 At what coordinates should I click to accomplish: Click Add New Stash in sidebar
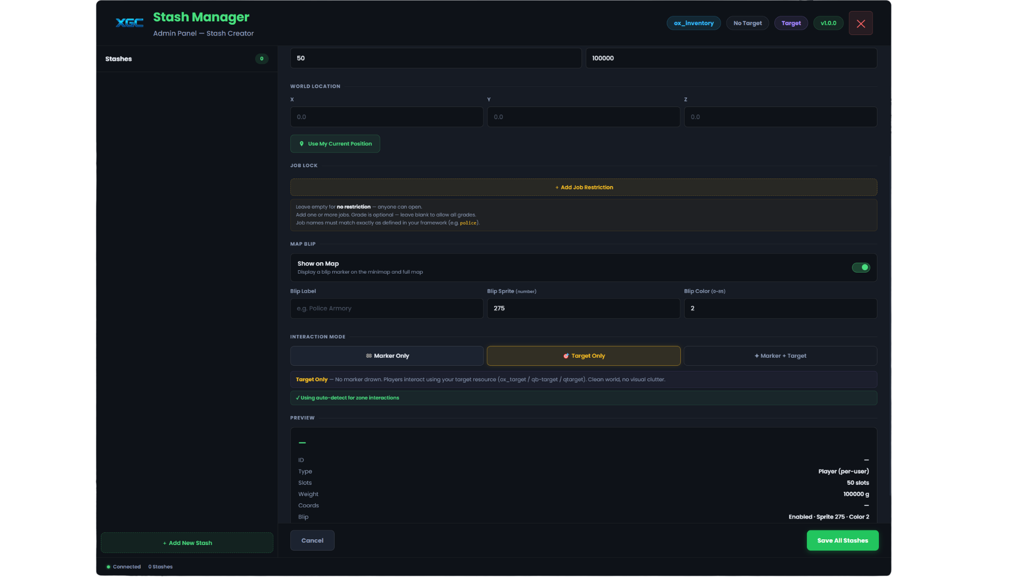pyautogui.click(x=187, y=543)
